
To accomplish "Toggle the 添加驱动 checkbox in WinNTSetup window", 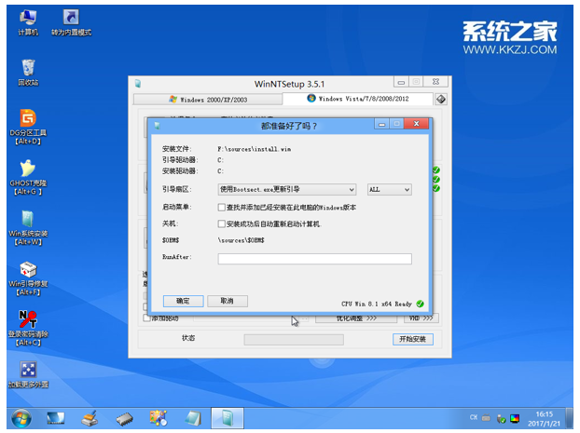I will coord(146,318).
